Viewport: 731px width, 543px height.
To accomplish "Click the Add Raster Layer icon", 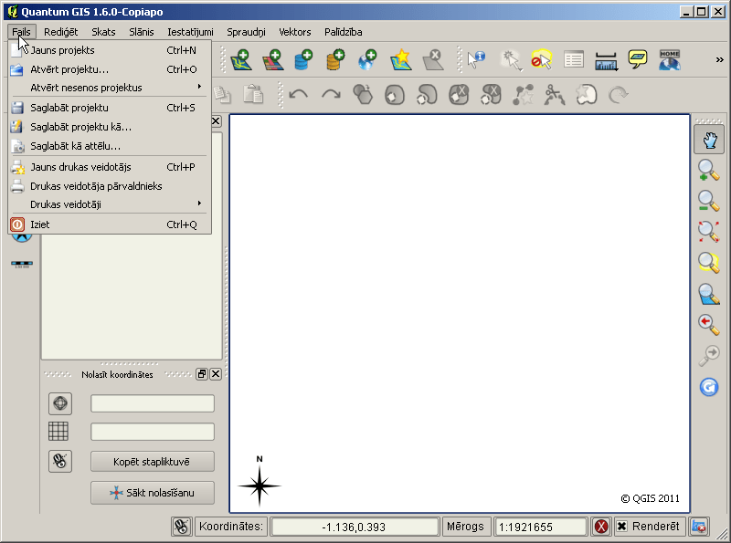I will point(273,60).
